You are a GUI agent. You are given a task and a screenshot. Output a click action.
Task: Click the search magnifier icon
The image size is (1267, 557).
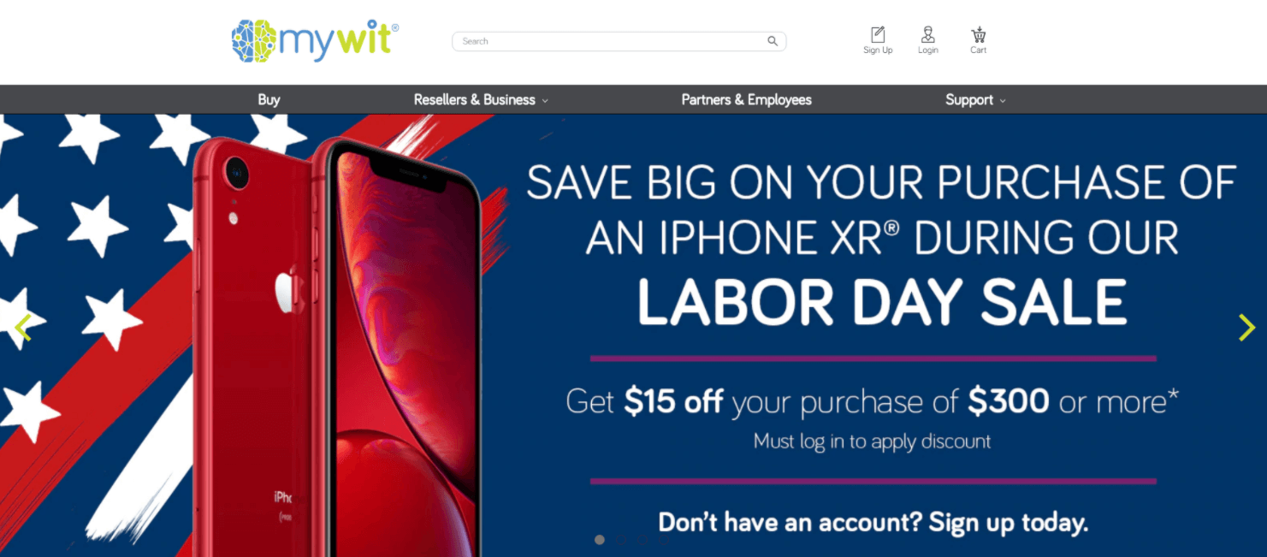[772, 41]
